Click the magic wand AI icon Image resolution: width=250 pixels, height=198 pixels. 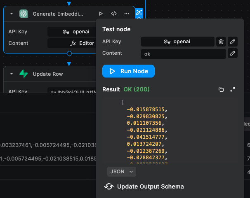tap(139, 13)
